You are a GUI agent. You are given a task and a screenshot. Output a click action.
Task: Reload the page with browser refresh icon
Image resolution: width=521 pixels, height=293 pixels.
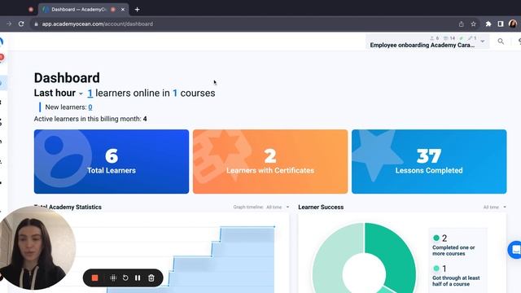pyautogui.click(x=21, y=24)
